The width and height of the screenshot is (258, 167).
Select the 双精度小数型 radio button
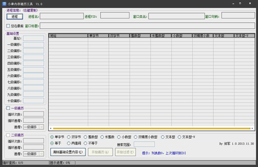pos(135,137)
